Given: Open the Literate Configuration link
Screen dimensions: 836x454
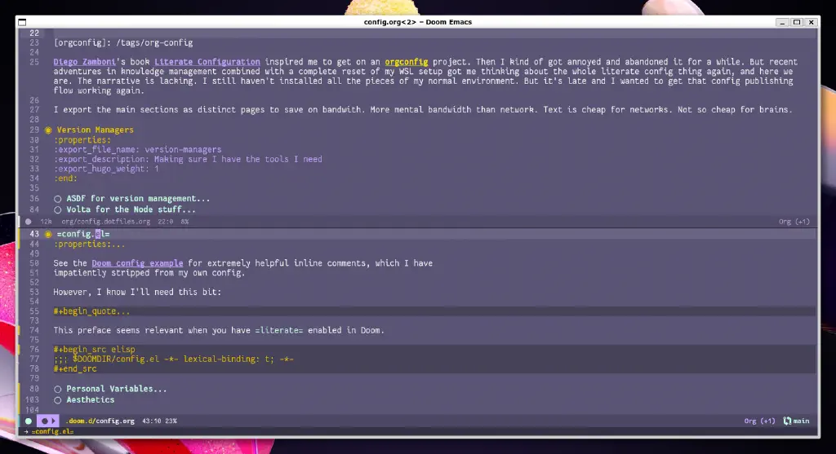Looking at the screenshot, I should 207,62.
